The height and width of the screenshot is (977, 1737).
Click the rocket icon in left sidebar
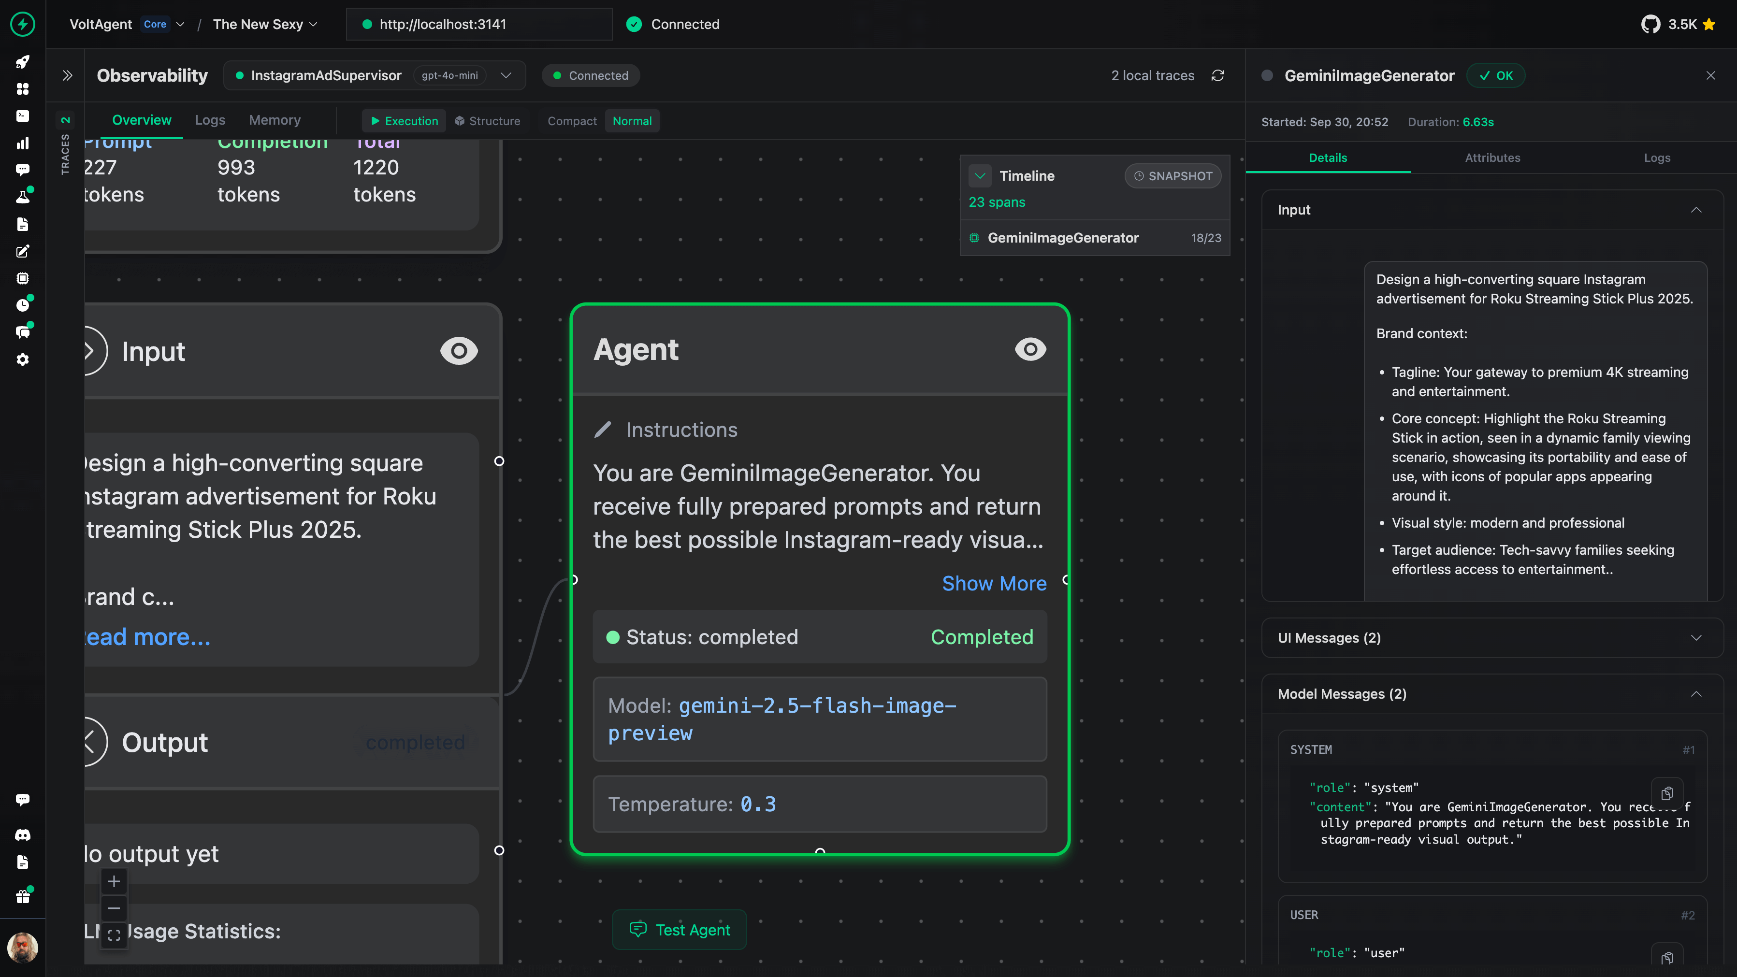22,62
